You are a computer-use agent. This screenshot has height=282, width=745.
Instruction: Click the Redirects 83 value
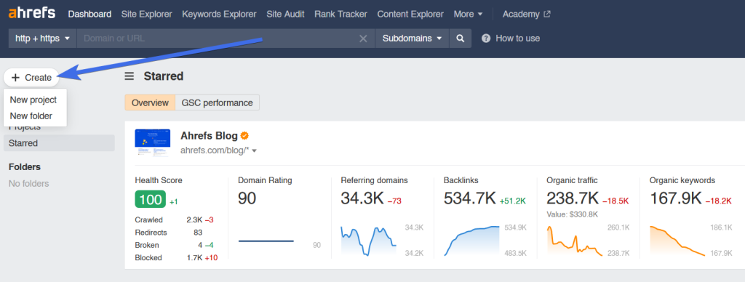tap(198, 233)
